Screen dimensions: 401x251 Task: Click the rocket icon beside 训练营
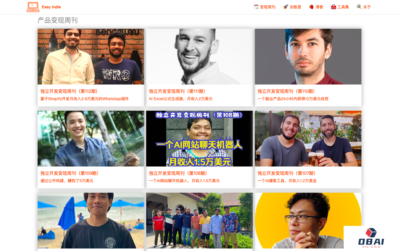tap(286, 7)
